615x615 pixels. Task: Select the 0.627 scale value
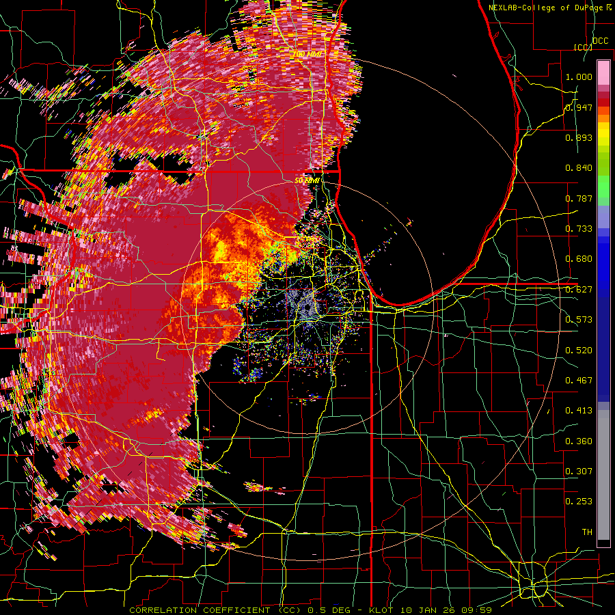pyautogui.click(x=579, y=290)
